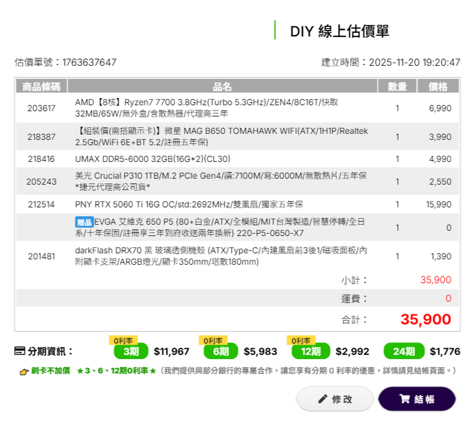Click product code 218387

(x=41, y=137)
